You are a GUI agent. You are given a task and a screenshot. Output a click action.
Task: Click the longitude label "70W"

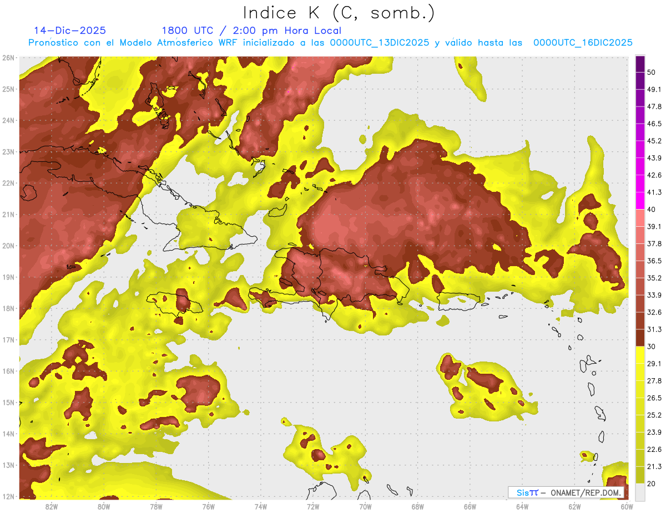[365, 506]
